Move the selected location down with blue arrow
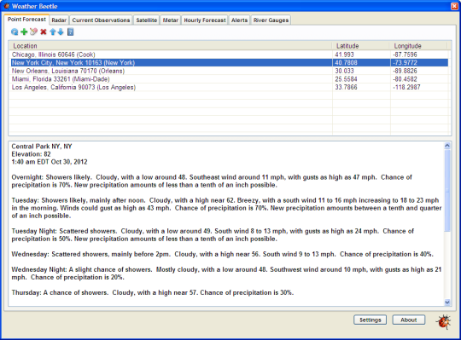This screenshot has width=461, height=340. coord(61,32)
